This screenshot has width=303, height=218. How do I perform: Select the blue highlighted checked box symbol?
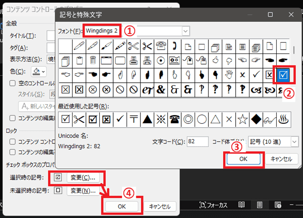(284, 75)
